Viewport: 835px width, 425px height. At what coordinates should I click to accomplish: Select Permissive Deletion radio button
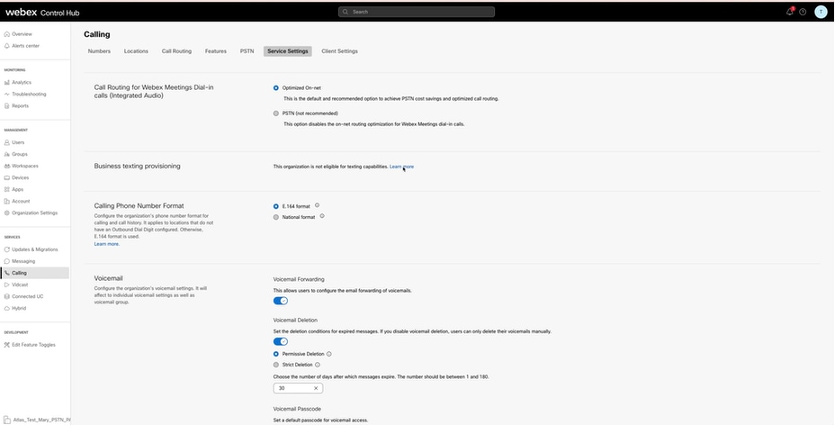pos(276,354)
